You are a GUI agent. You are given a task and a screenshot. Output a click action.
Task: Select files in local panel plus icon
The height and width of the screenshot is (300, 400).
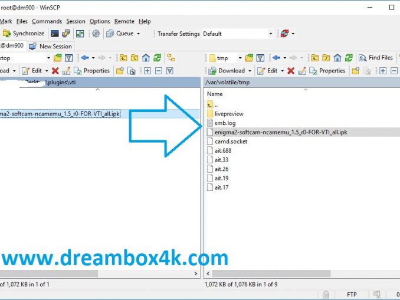pos(147,71)
